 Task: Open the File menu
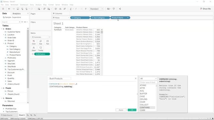[x=2, y=5]
